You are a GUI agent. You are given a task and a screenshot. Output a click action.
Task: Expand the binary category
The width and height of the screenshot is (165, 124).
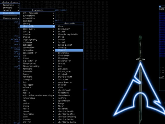tap(37, 23)
